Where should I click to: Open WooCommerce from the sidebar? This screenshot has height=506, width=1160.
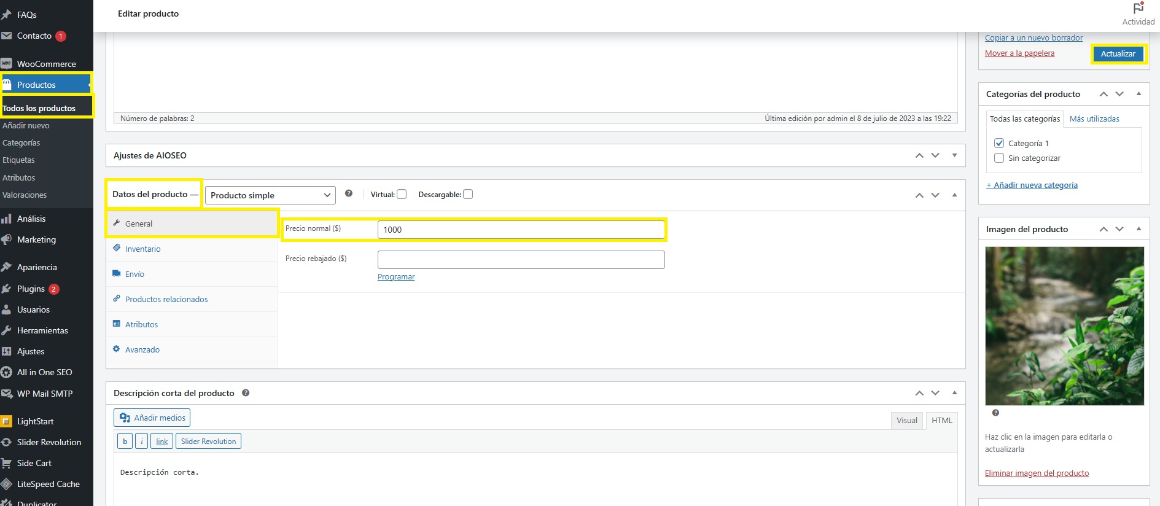point(46,64)
